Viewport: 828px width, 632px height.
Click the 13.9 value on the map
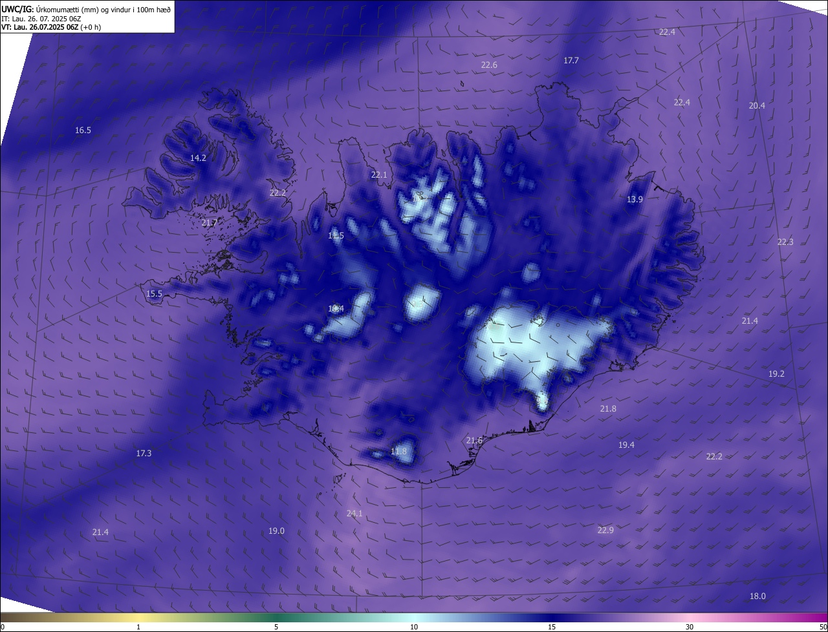point(635,200)
